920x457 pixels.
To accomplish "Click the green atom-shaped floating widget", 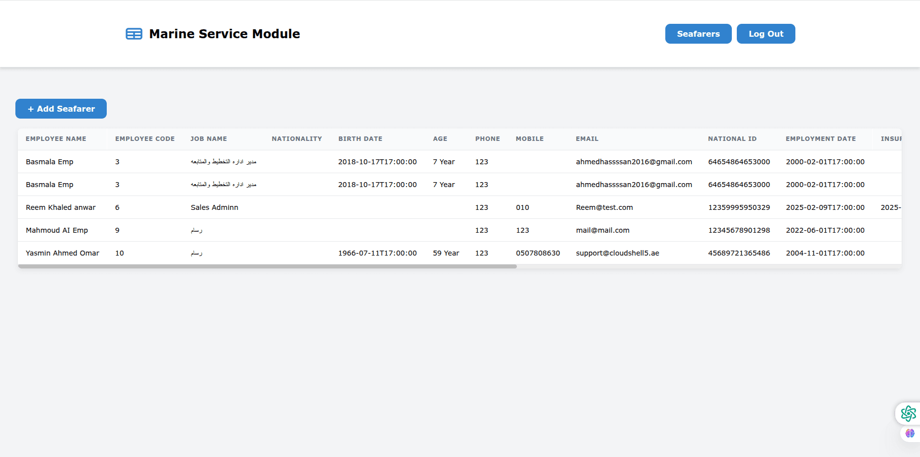I will [909, 413].
